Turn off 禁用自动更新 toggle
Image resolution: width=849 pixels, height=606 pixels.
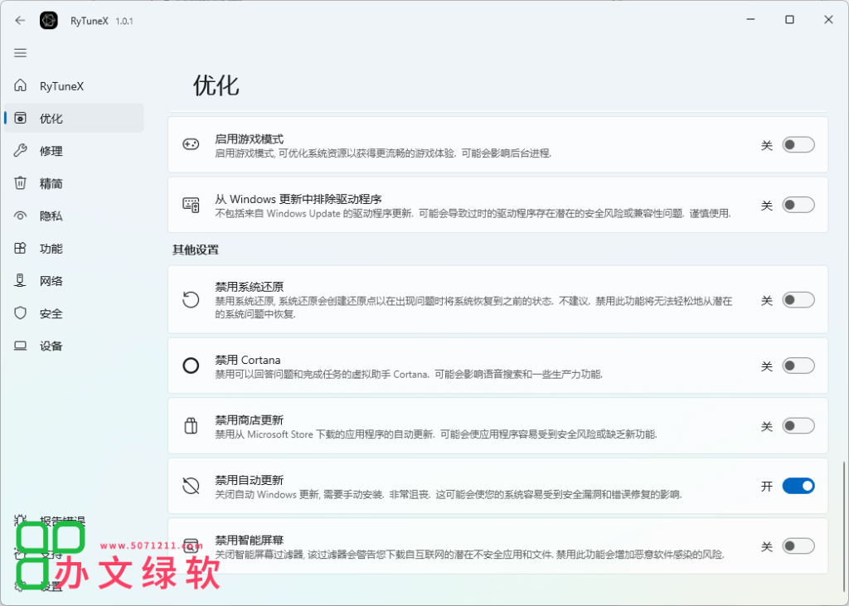tap(798, 486)
